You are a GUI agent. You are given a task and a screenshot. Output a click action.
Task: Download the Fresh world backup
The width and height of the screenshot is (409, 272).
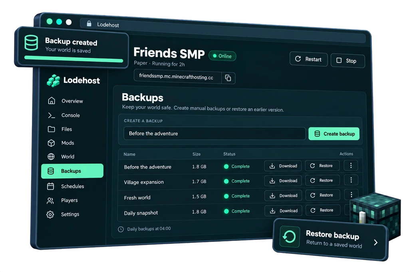point(283,196)
